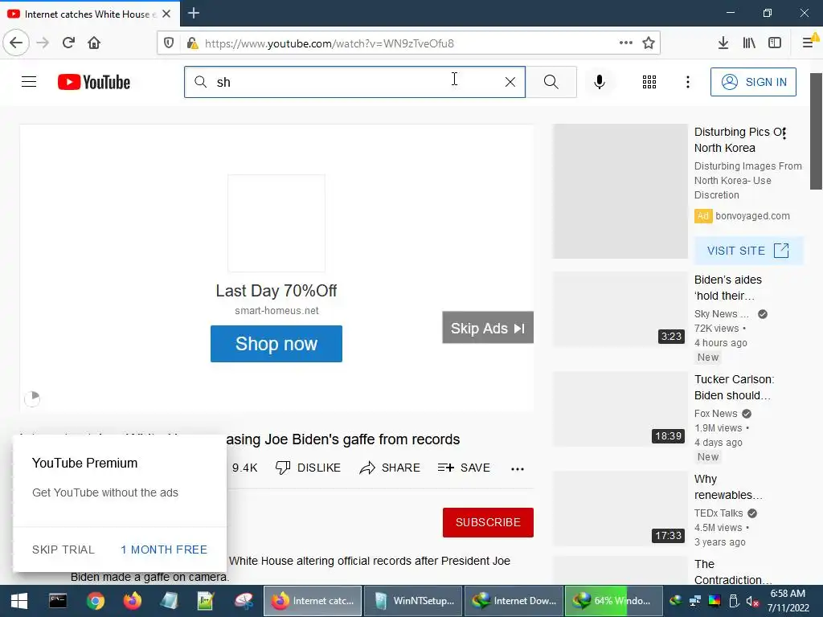Go to the YouTube home logo

(x=94, y=82)
